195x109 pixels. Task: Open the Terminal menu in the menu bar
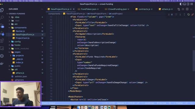coord(31,1)
